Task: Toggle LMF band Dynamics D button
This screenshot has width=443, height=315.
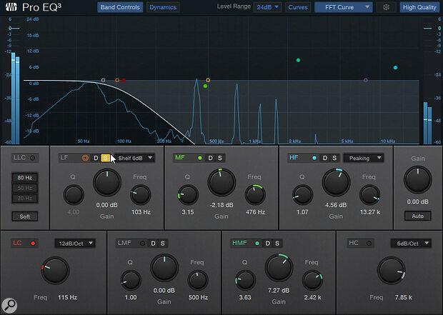Action: tap(153, 244)
